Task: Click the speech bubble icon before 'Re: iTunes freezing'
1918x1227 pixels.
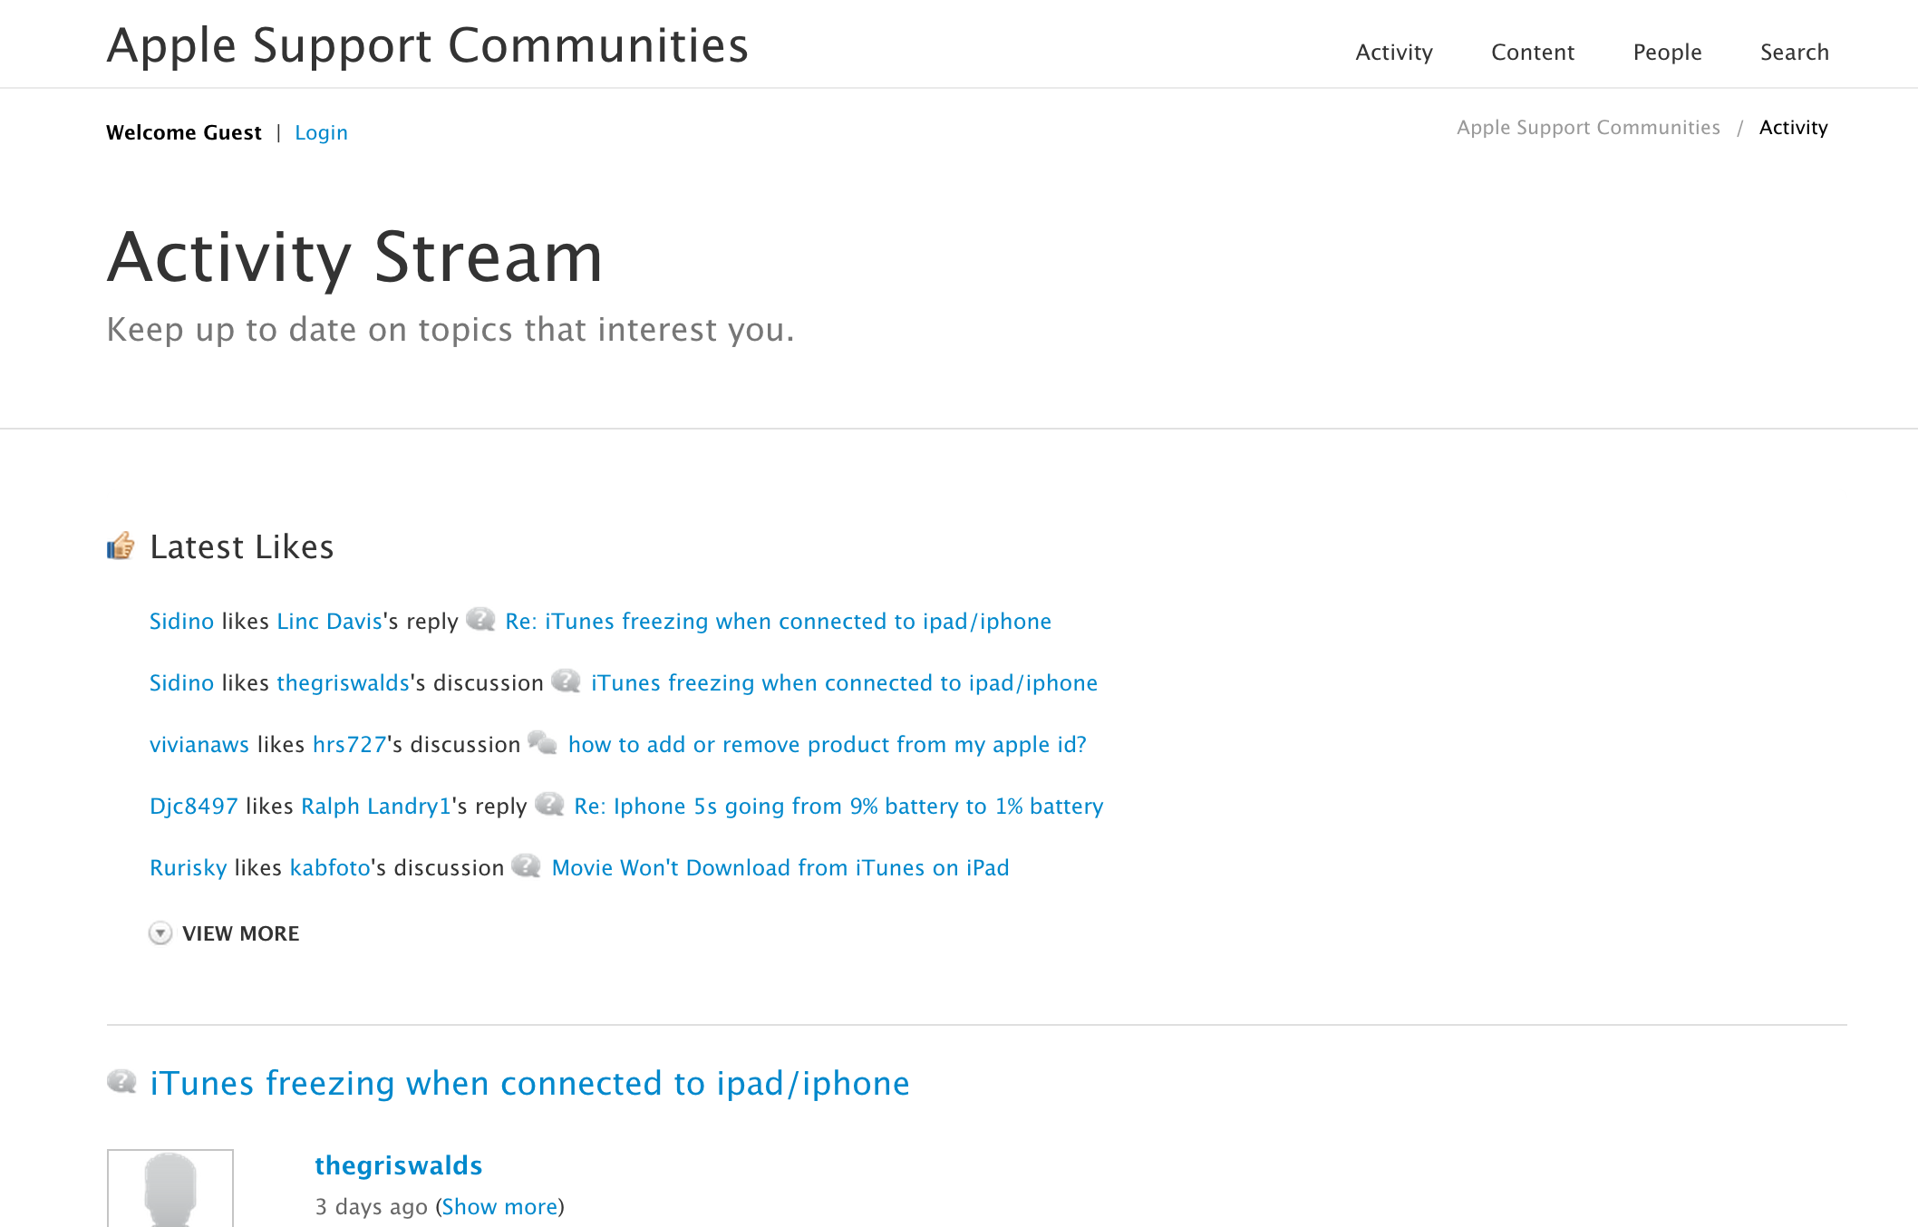Action: (x=480, y=621)
